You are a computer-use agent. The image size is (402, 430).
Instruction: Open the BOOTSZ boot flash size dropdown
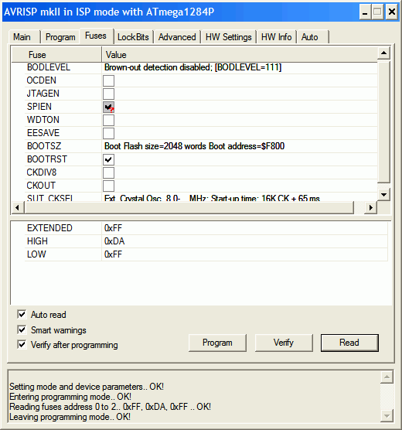(x=240, y=146)
